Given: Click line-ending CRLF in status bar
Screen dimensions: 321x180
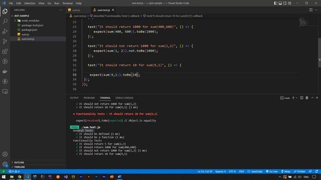Looking at the screenshot, I should [x=241, y=171].
